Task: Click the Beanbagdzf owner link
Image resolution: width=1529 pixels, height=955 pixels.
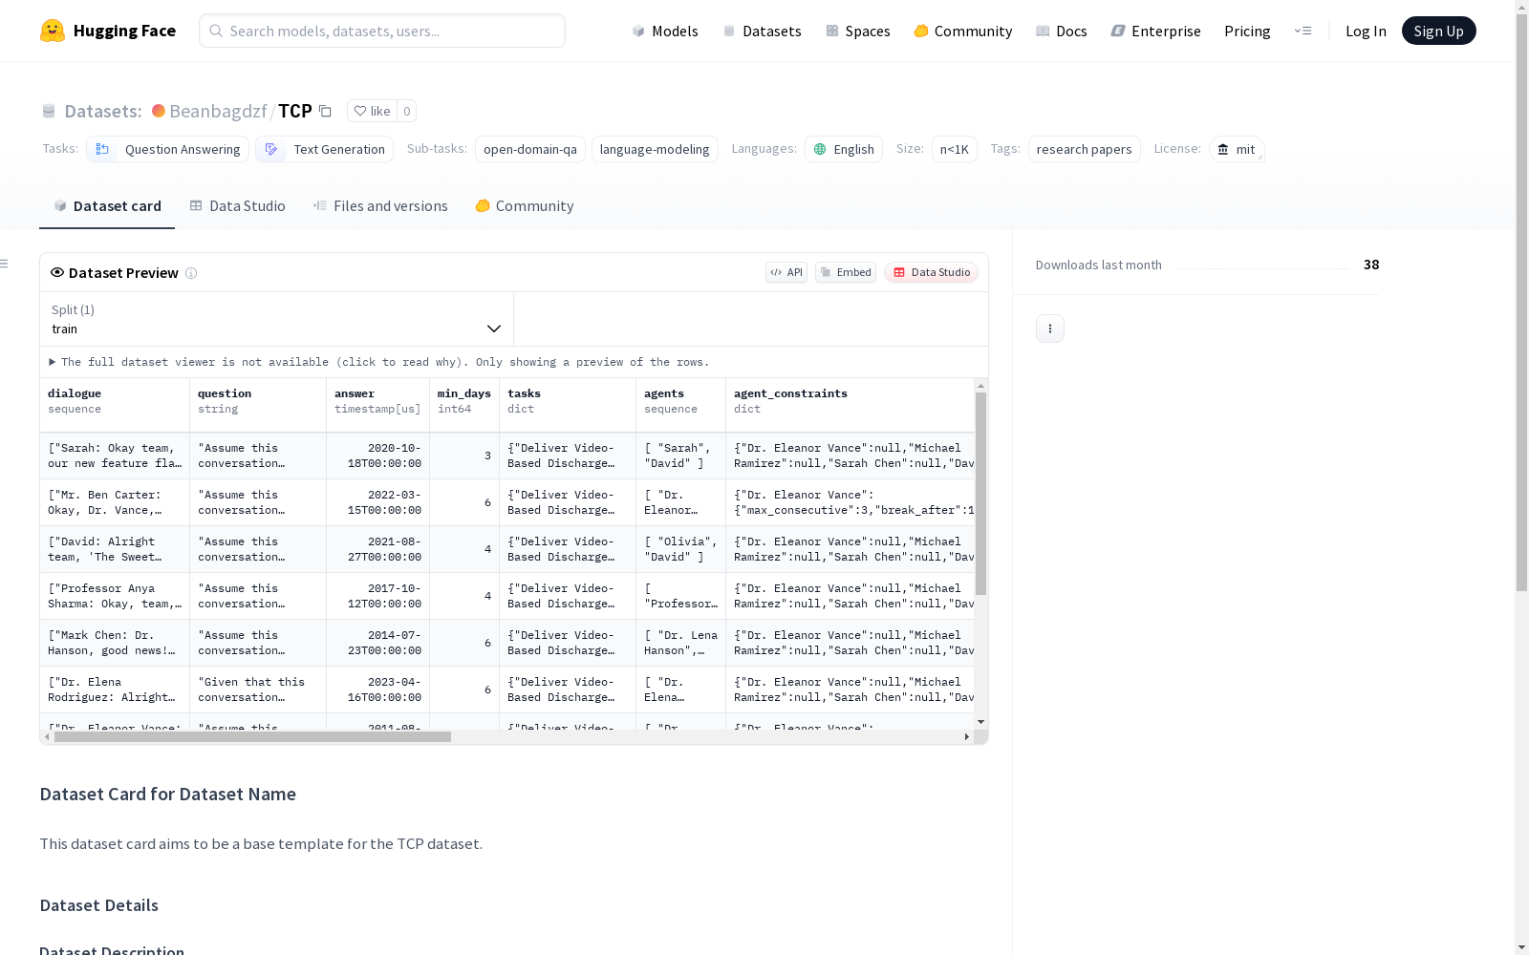Action: point(218,111)
